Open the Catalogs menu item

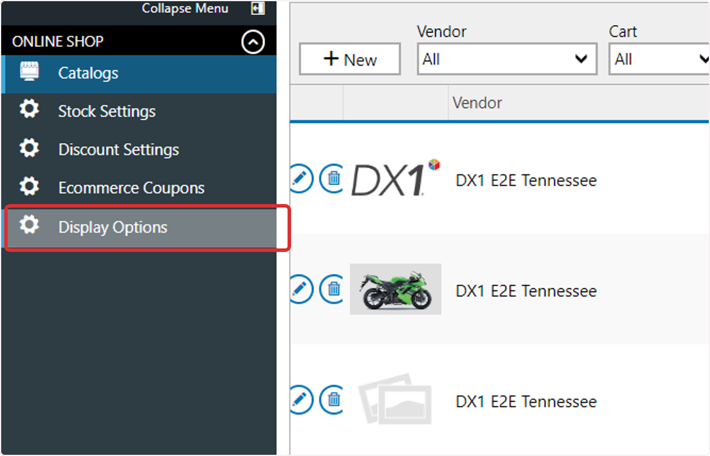click(138, 74)
